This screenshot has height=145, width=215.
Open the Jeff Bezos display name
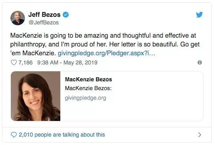pyautogui.click(x=45, y=14)
